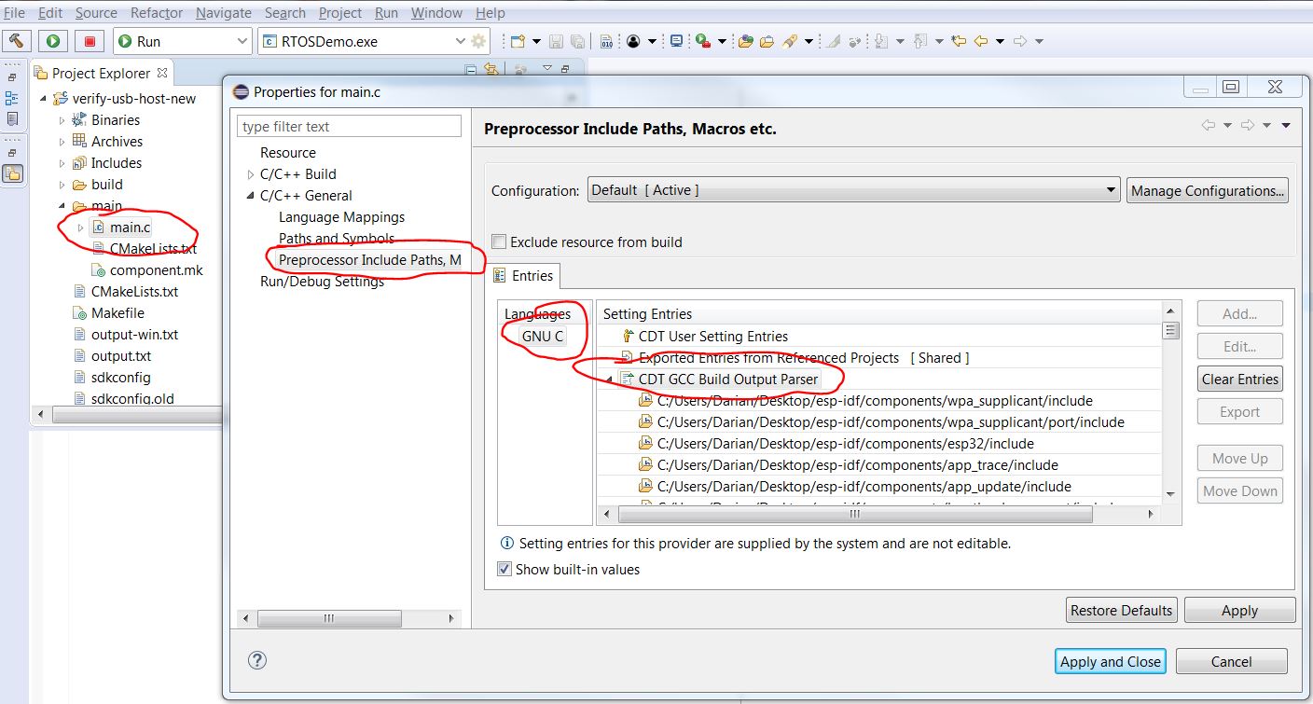
Task: Select output-win.txt in Project Explorer
Action: click(x=134, y=335)
